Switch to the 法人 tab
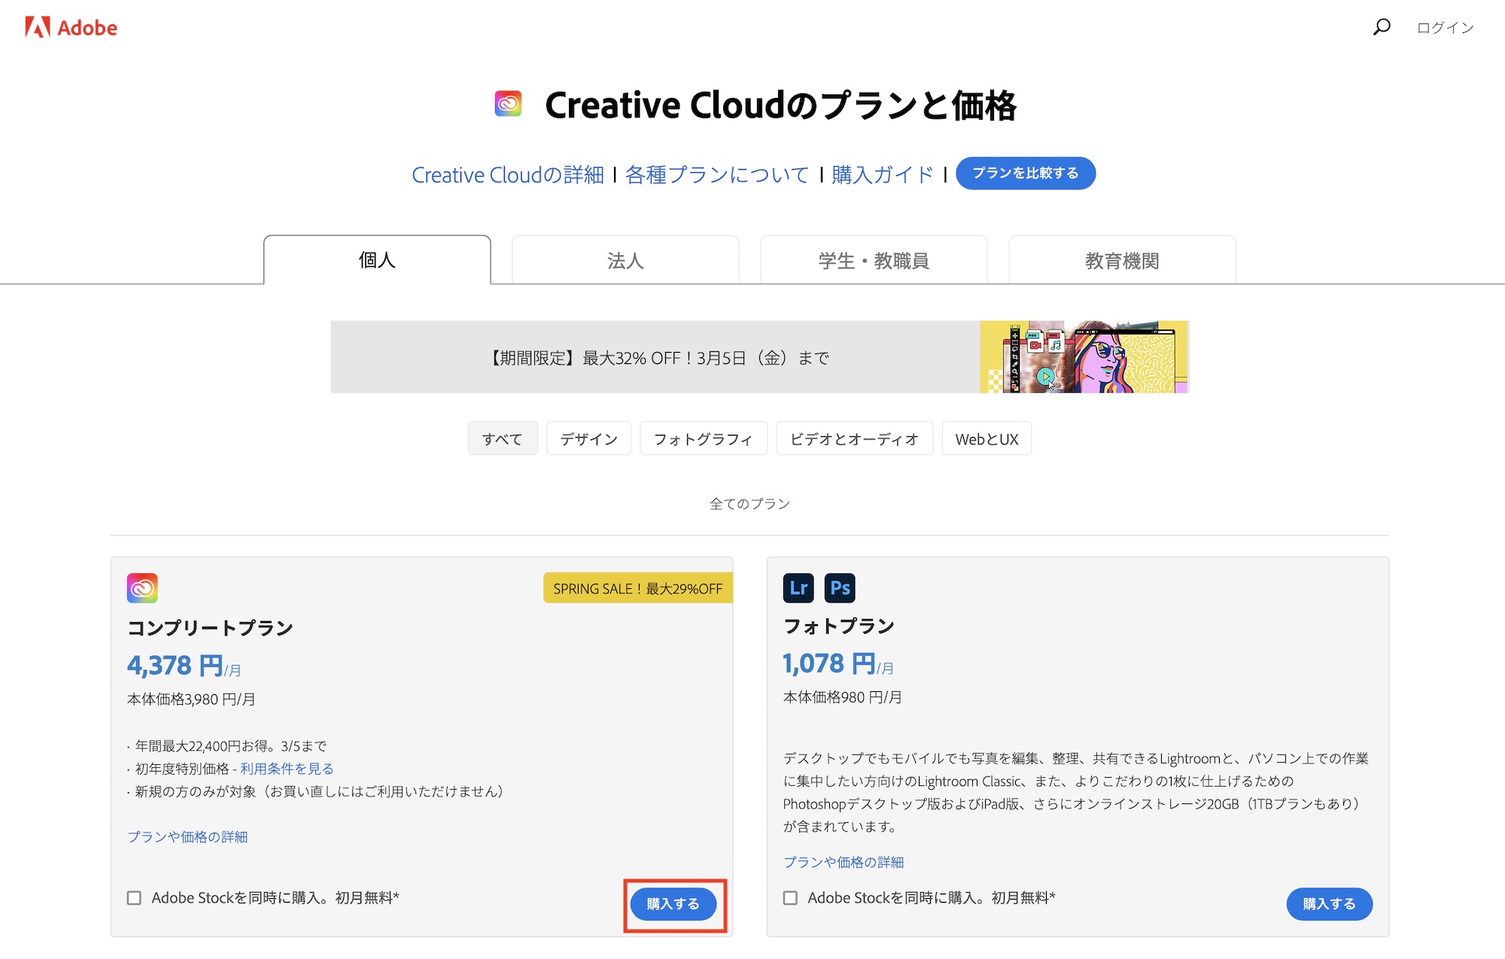Screen dimensions: 1505x959 [625, 260]
